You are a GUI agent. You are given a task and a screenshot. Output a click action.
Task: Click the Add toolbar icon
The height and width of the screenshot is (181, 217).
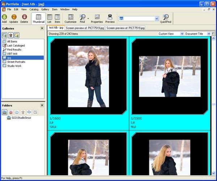4,17
